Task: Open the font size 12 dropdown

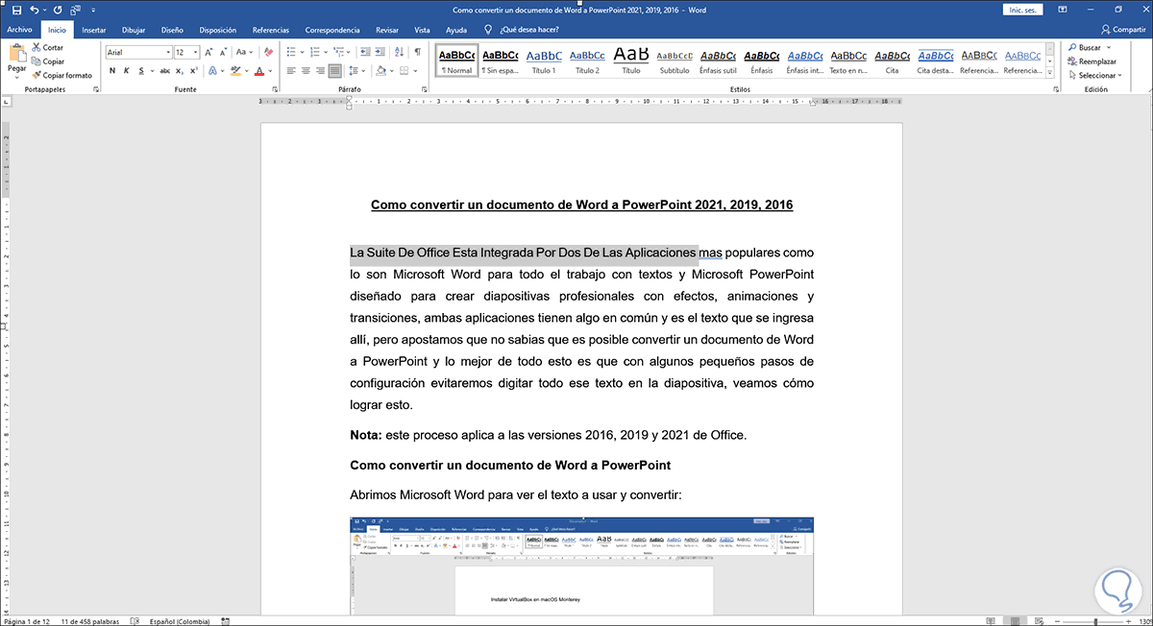Action: (196, 52)
